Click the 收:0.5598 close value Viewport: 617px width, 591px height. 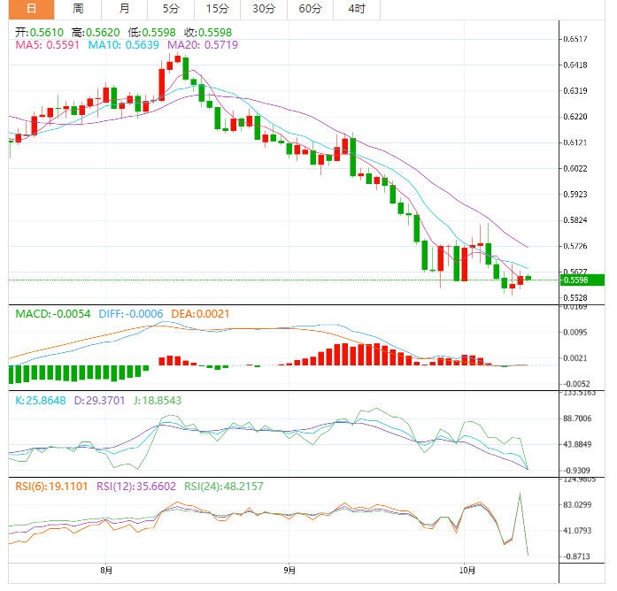coord(208,32)
